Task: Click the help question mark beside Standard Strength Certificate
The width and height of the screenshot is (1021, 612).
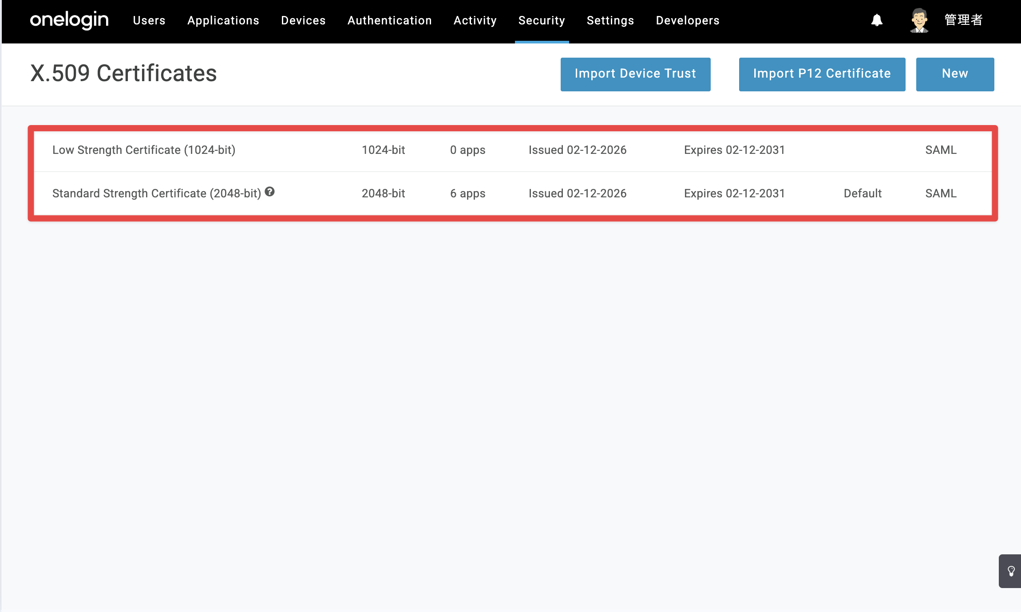Action: coord(269,192)
